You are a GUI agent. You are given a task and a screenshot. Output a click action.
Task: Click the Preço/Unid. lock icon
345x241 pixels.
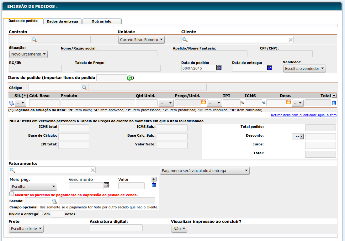203,102
